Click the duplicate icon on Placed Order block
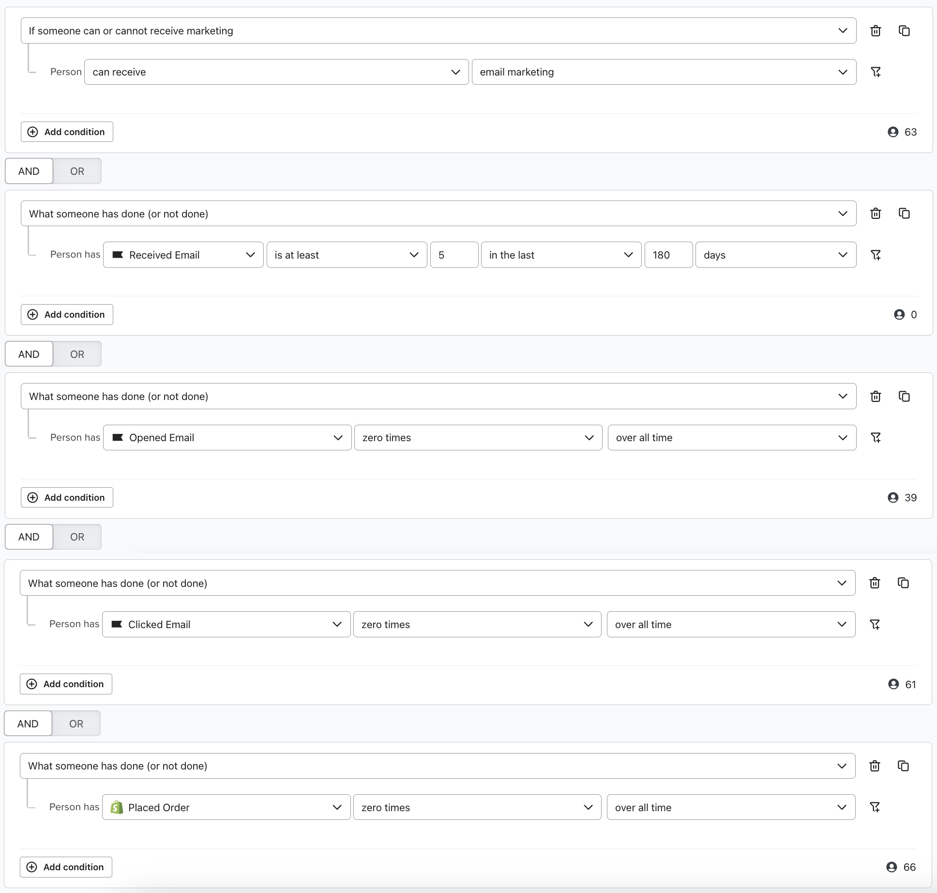 [x=905, y=766]
